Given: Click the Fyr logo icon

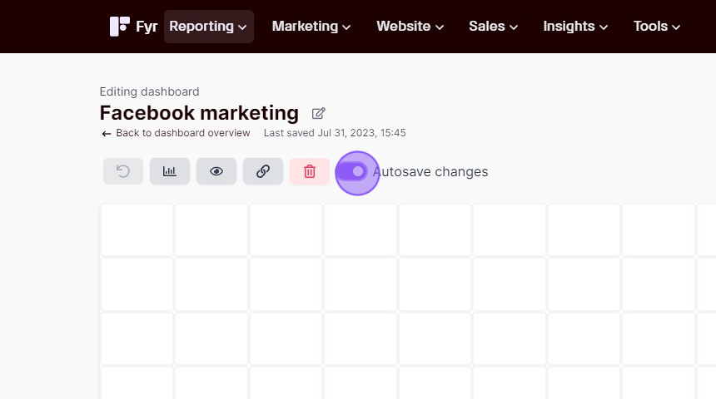Looking at the screenshot, I should (120, 27).
